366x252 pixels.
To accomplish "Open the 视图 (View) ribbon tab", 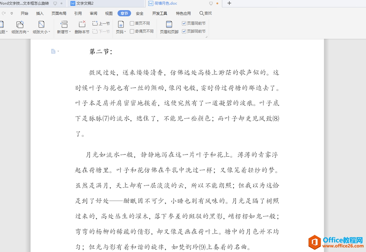I will click(109, 13).
